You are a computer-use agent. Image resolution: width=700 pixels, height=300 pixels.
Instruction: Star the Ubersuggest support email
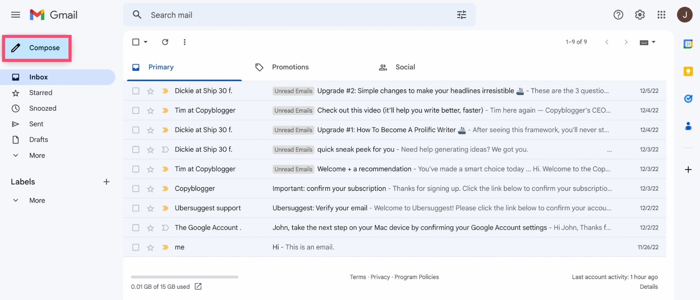point(150,208)
